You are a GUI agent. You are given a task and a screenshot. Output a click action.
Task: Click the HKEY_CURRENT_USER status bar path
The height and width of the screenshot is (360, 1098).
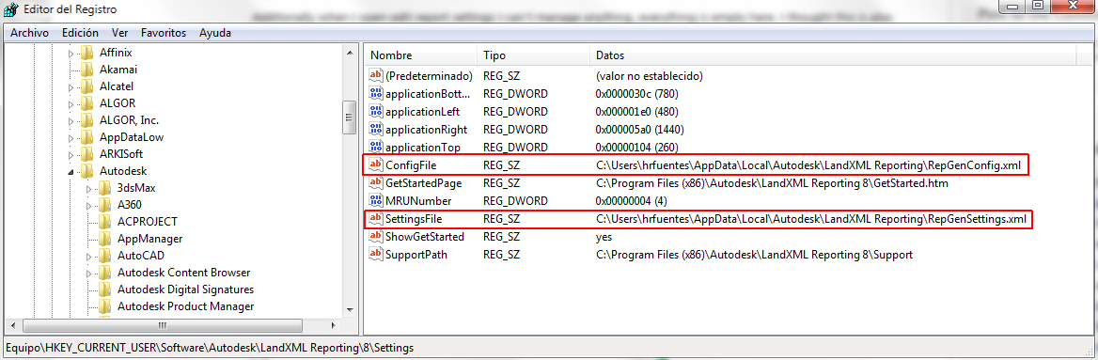pos(209,347)
